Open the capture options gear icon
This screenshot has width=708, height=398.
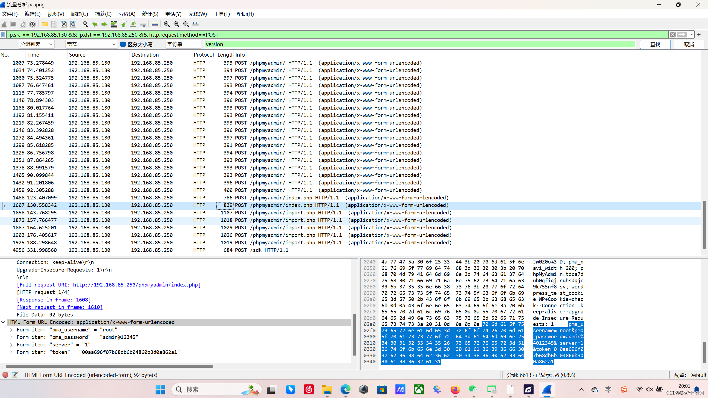click(x=32, y=24)
